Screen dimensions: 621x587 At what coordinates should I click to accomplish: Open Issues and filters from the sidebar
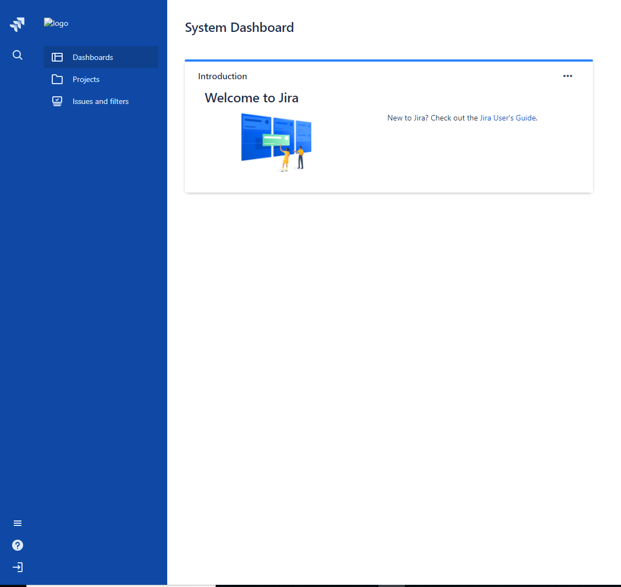click(x=101, y=101)
